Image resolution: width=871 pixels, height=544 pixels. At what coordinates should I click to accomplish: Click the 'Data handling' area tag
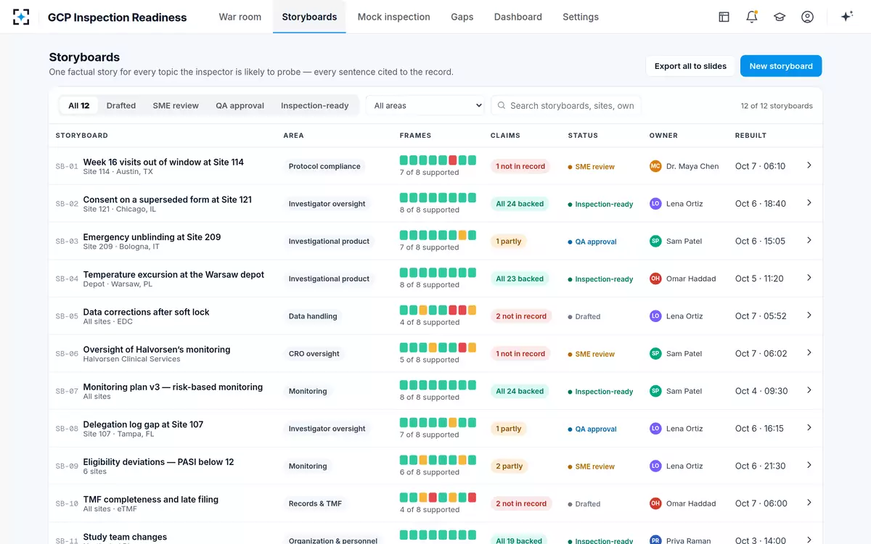pos(313,316)
